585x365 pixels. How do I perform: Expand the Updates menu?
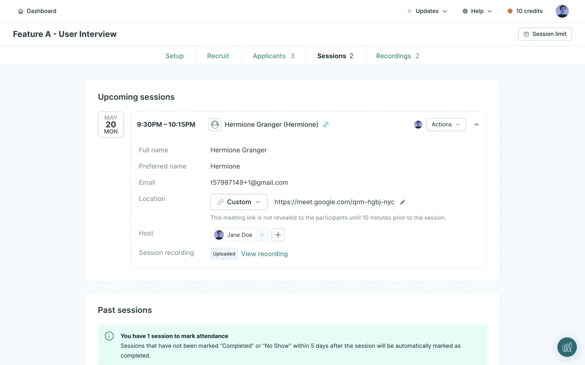(427, 11)
